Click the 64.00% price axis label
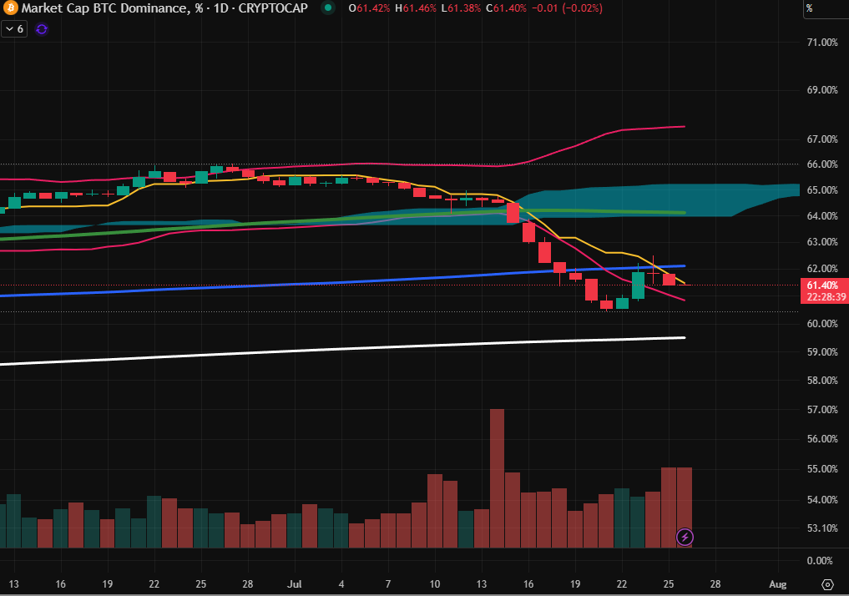The height and width of the screenshot is (596, 849). pyautogui.click(x=822, y=216)
